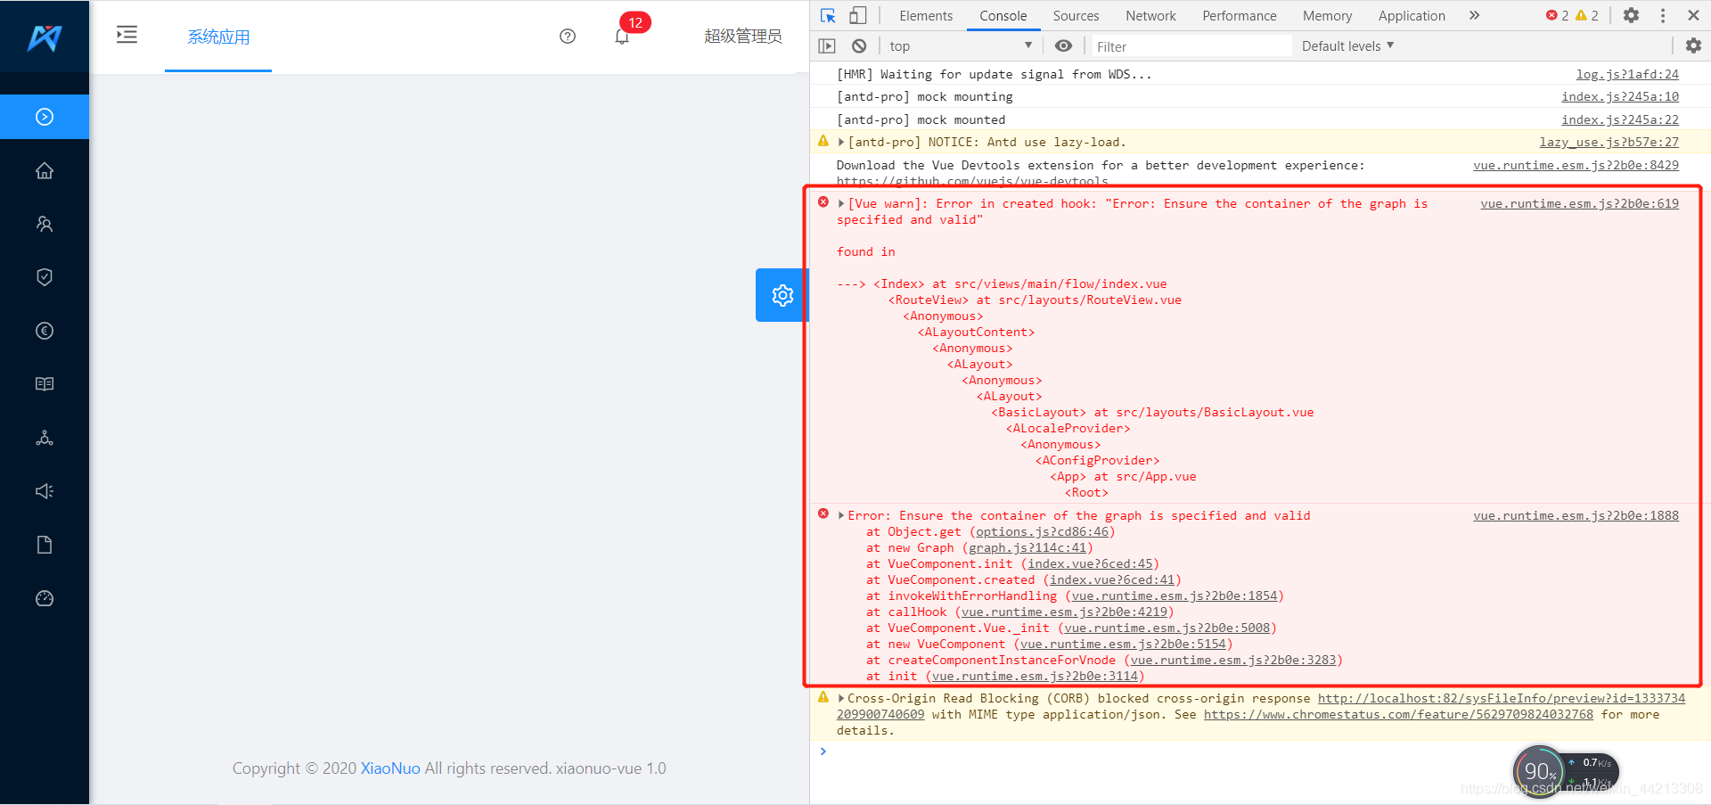The image size is (1711, 805).
Task: Open options.js?cd86:46 stack link
Action: (1043, 531)
